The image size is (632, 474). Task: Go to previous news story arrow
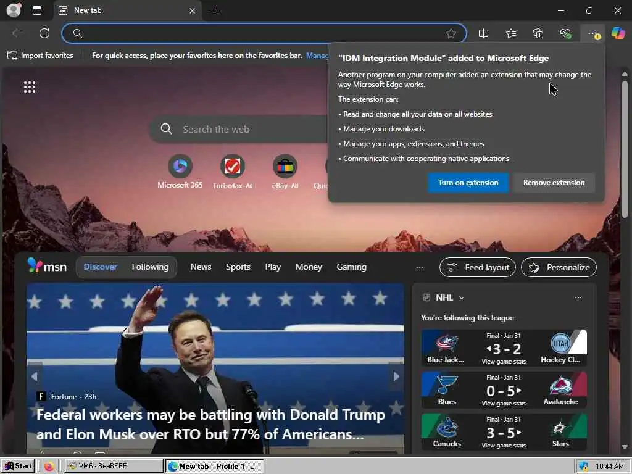[35, 376]
